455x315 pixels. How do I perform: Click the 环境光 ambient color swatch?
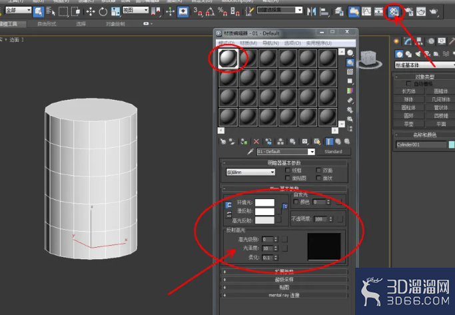click(264, 202)
